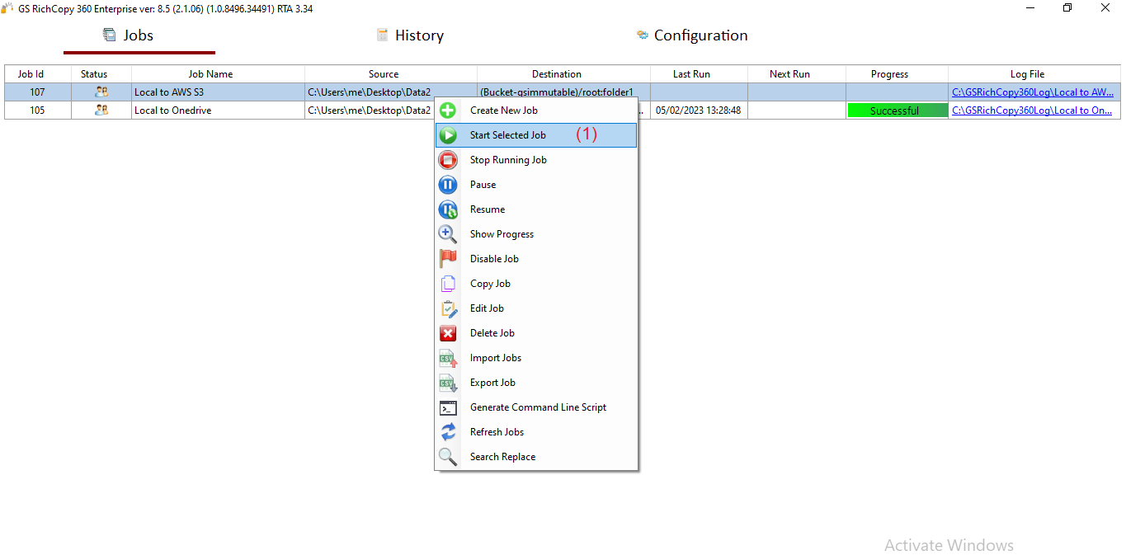Viewport: 1126px width, 555px height.
Task: Click Job Id cell 107
Action: [38, 92]
